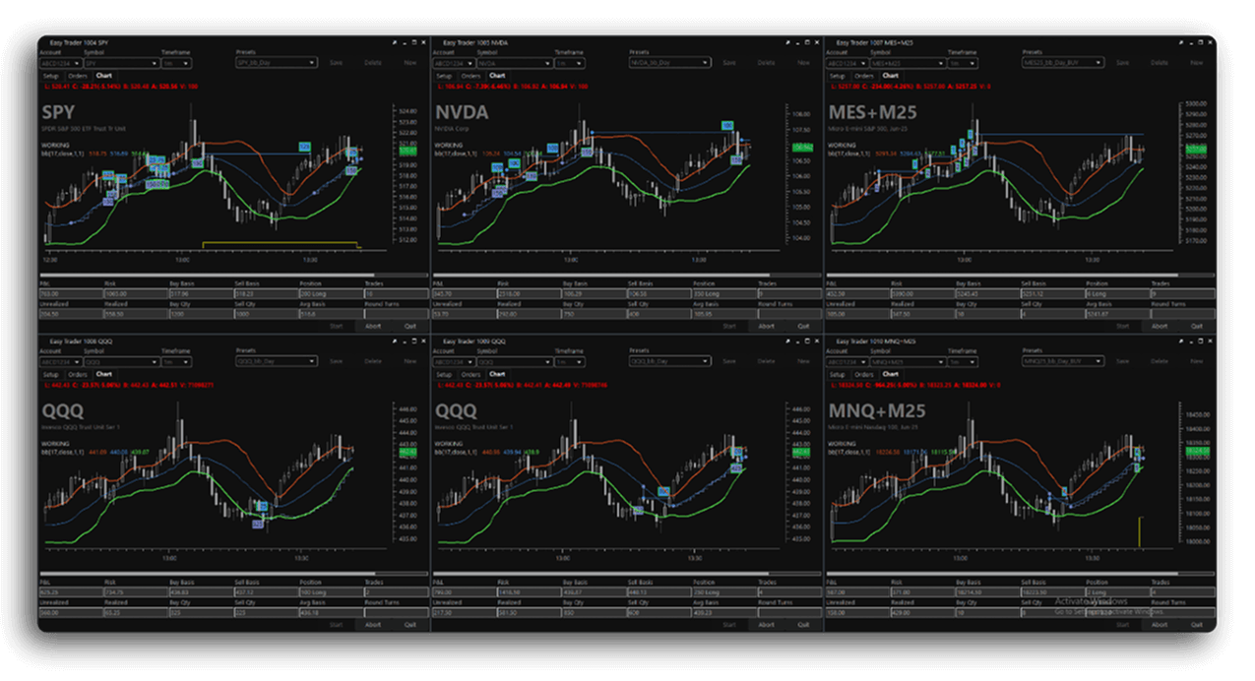Pin the Easy Trader 1010 MNQ+M25 window
Viewport: 1255px width, 681px height.
pos(1179,340)
